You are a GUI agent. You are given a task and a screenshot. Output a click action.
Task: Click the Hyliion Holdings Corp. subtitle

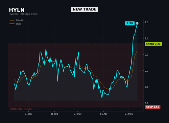[x=23, y=14]
